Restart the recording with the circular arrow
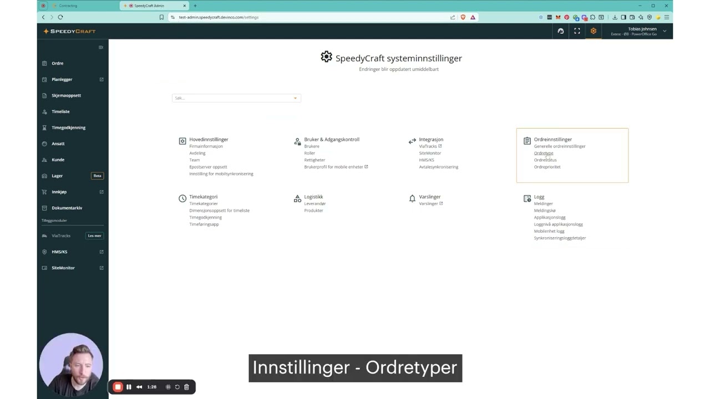 pyautogui.click(x=177, y=387)
